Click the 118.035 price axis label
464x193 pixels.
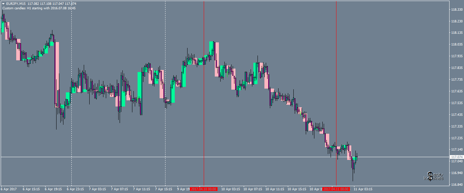(x=457, y=44)
